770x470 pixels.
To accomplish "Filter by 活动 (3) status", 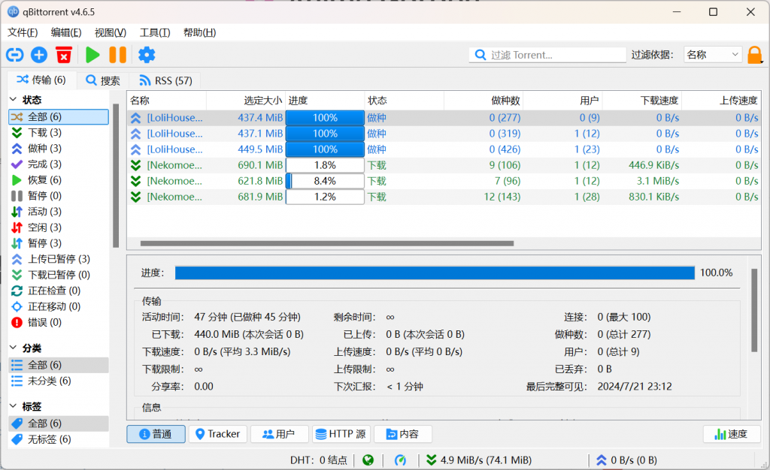I will (x=59, y=211).
